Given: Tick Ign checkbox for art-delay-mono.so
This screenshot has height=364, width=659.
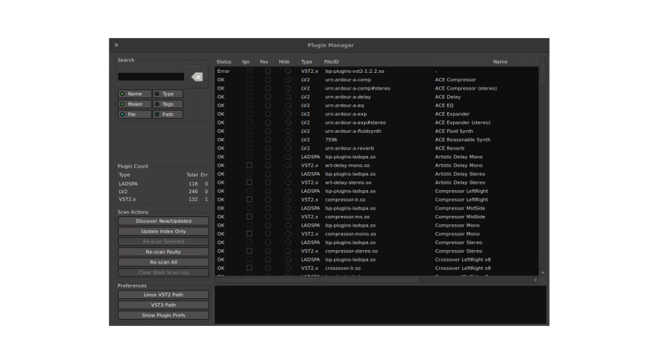Looking at the screenshot, I should point(249,166).
